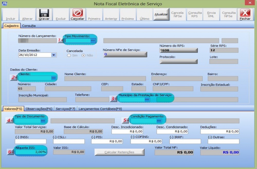Screen dimensions: 257x169
Task: Open Consulta RPS from the toolbar
Action: pos(195,14)
